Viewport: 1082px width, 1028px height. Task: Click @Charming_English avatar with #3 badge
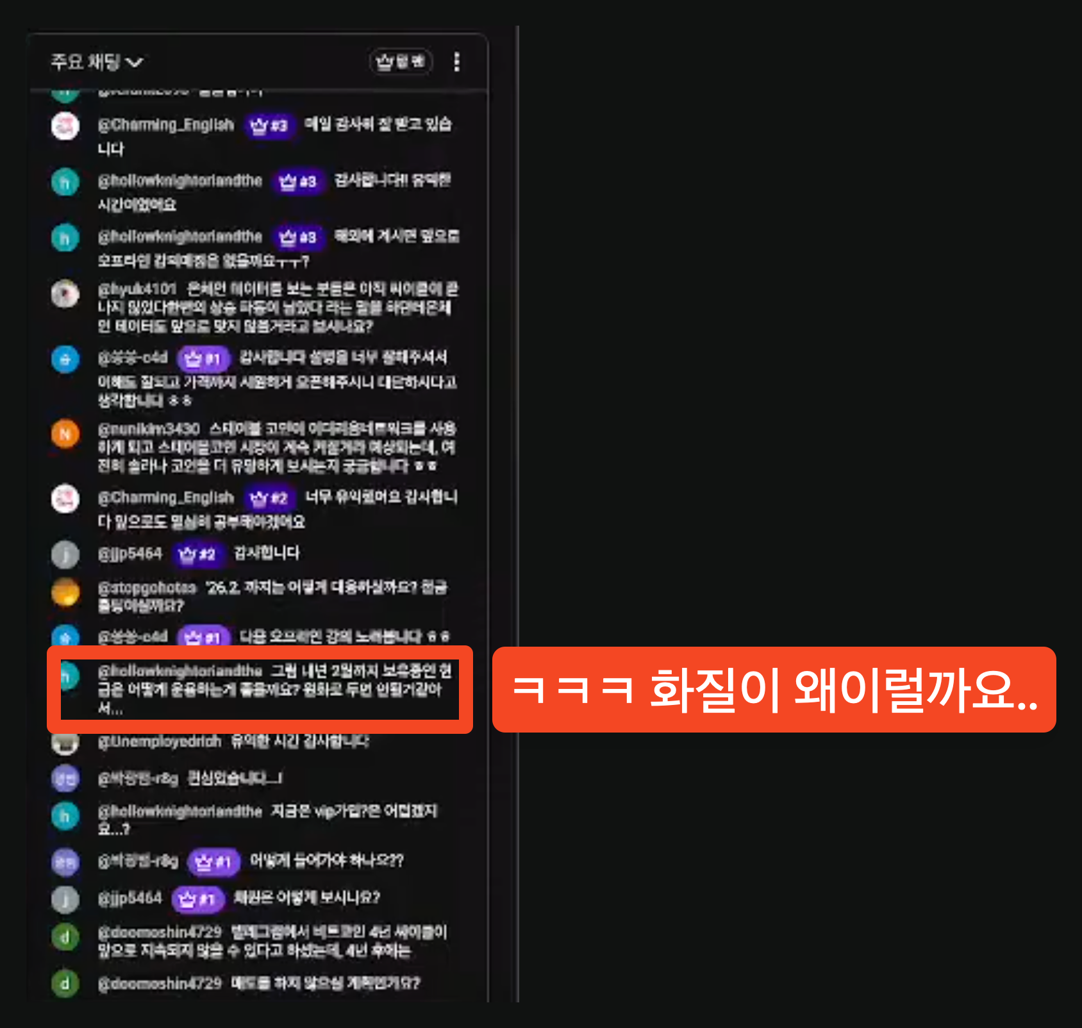pos(65,126)
